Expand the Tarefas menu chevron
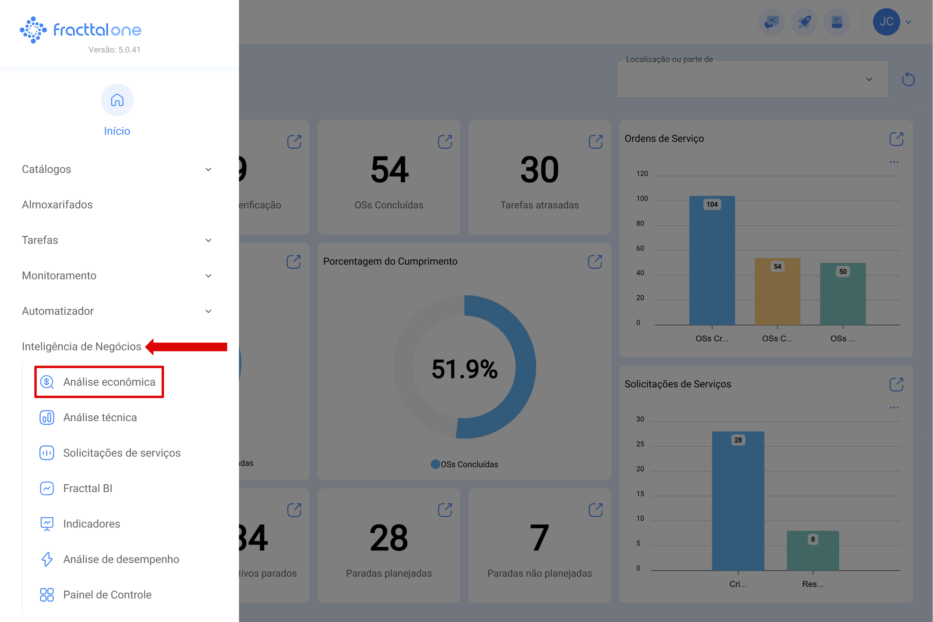The image size is (933, 622). (x=208, y=240)
